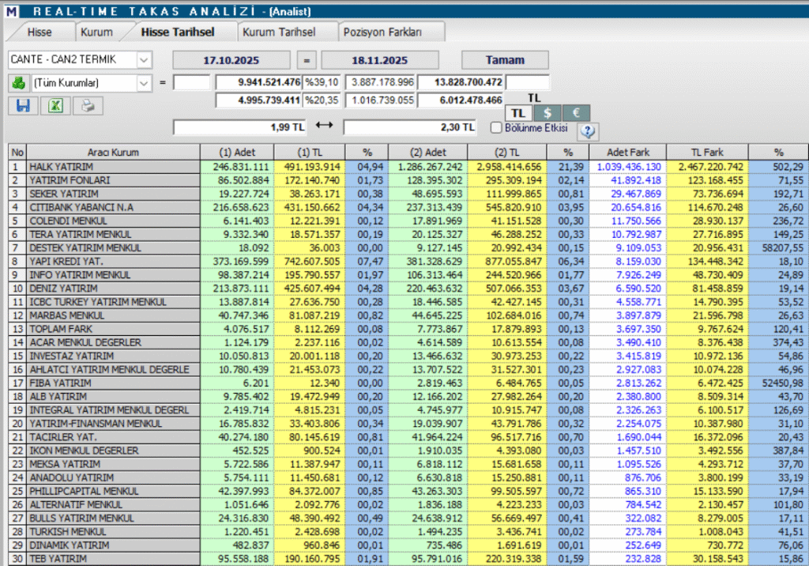Export the table with the Excel icon
The image size is (809, 566).
click(55, 105)
